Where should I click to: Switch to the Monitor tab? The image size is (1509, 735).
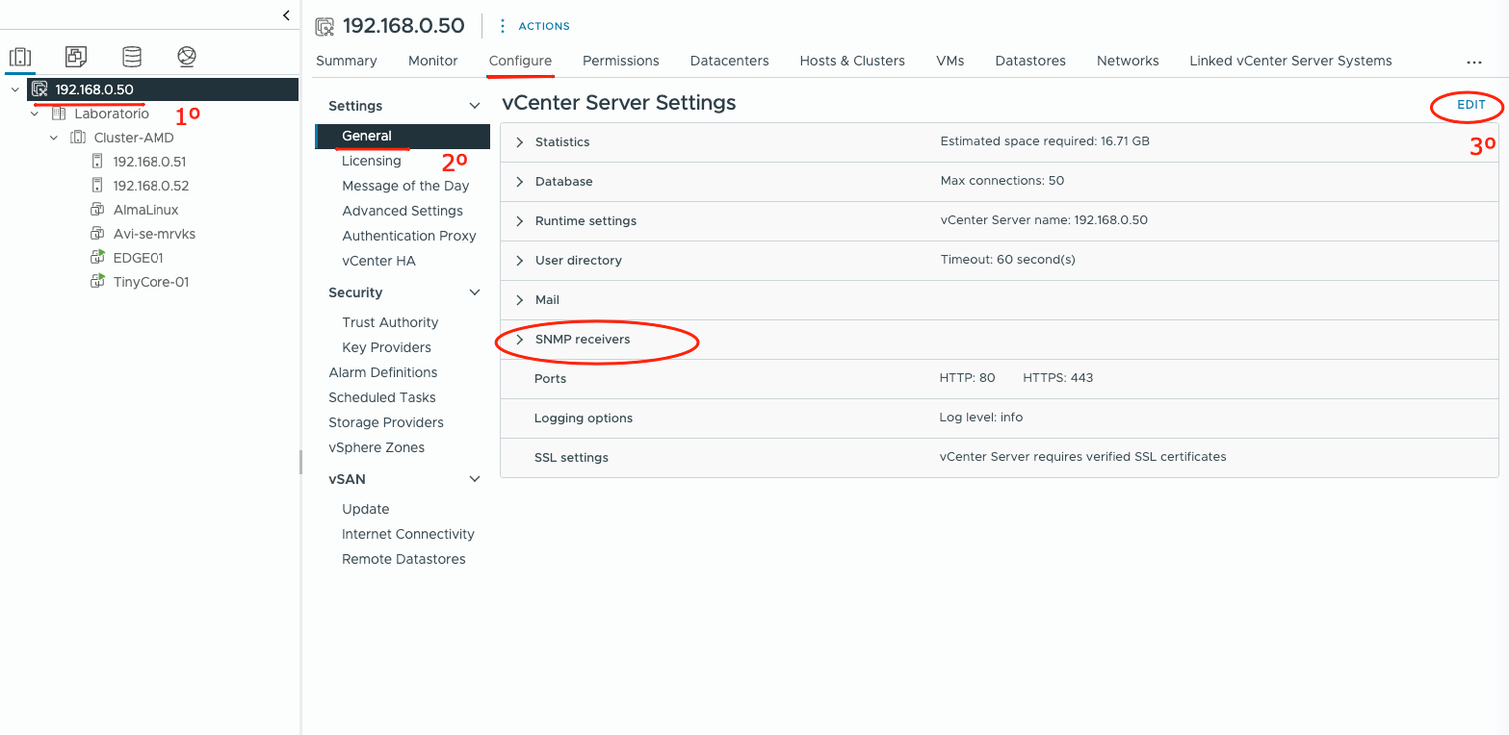click(x=432, y=61)
